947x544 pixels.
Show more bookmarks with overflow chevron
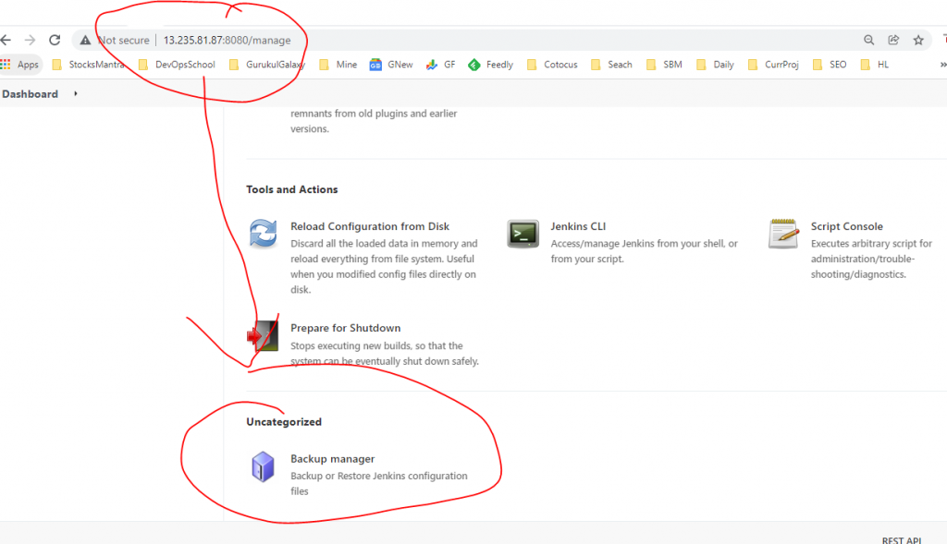[942, 65]
